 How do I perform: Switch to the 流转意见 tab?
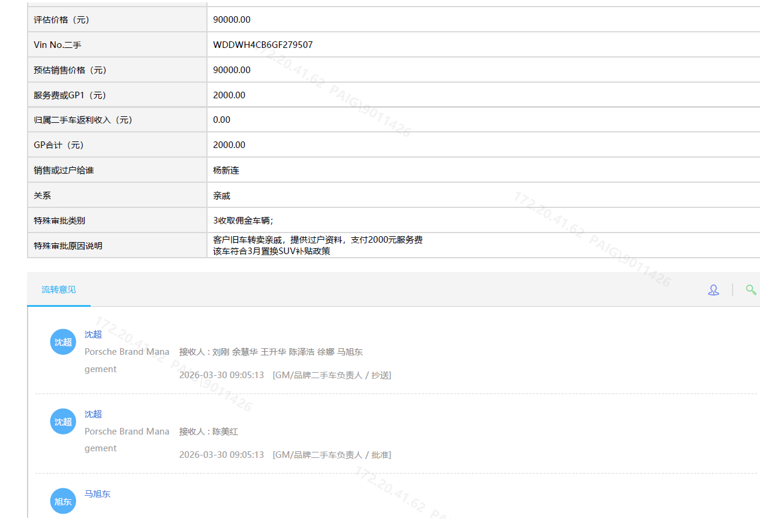click(x=59, y=290)
